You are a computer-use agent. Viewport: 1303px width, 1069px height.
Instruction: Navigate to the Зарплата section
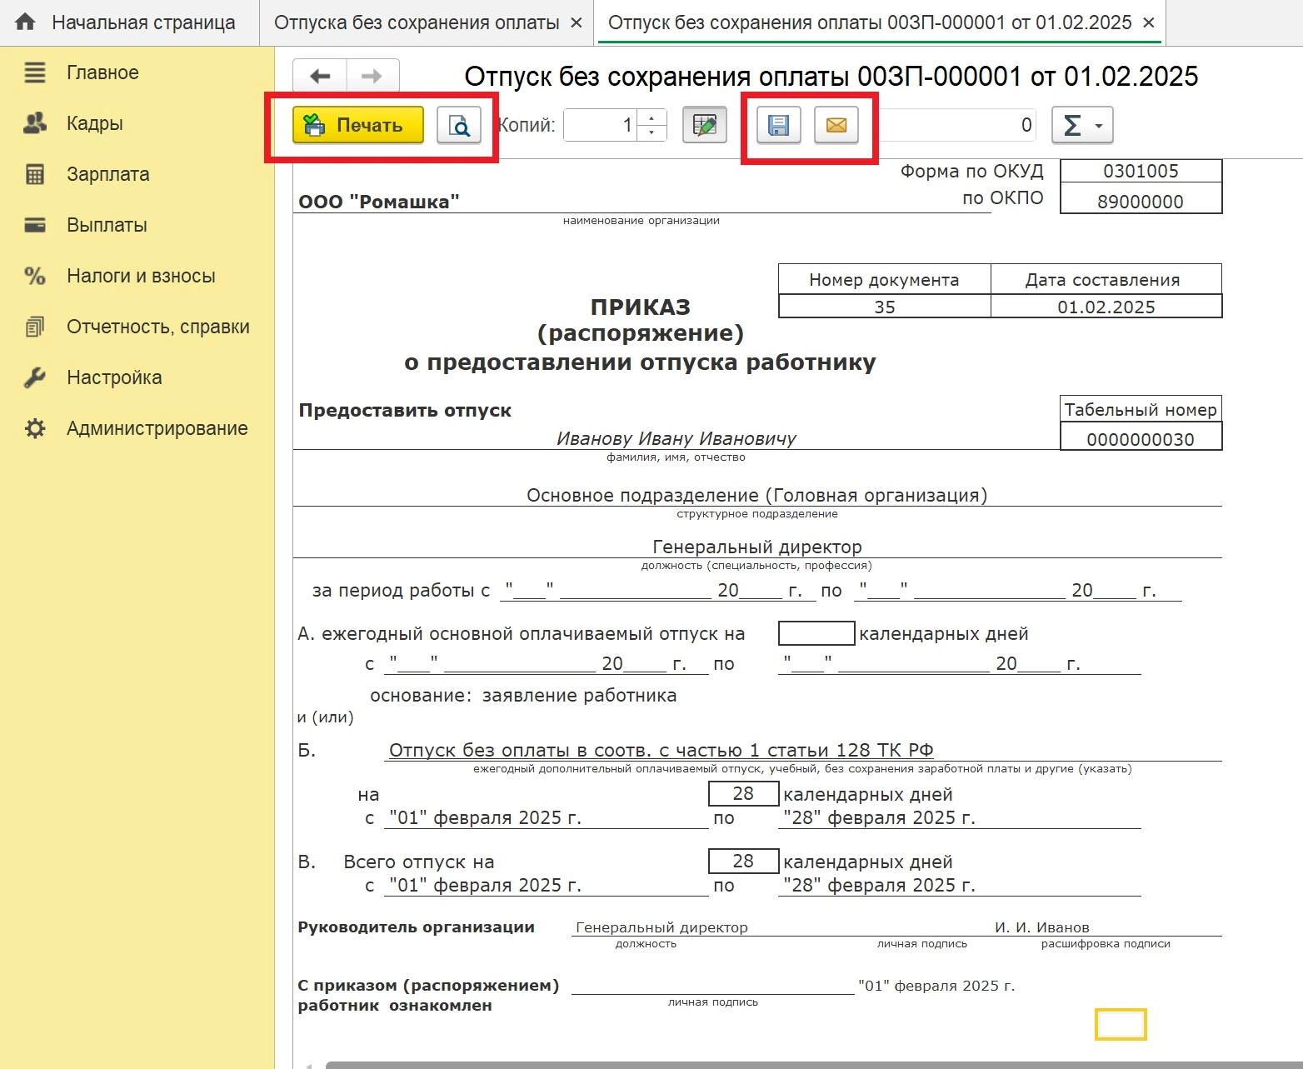coord(107,174)
